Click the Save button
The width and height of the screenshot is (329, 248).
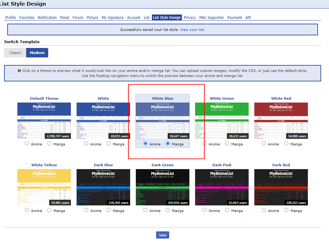pyautogui.click(x=163, y=235)
